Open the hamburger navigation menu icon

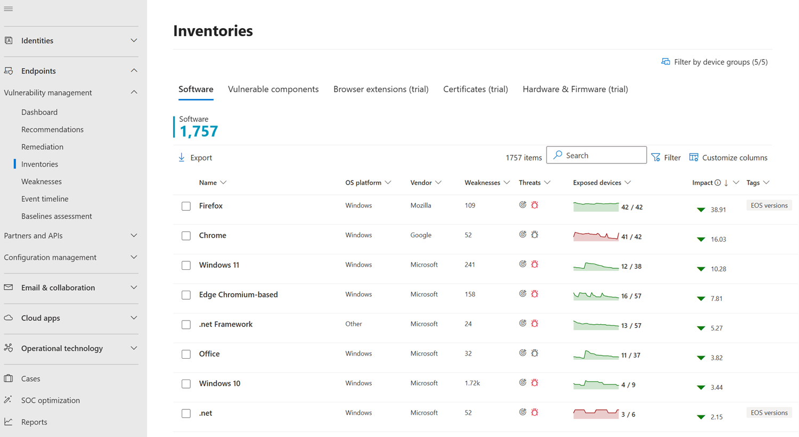9,9
